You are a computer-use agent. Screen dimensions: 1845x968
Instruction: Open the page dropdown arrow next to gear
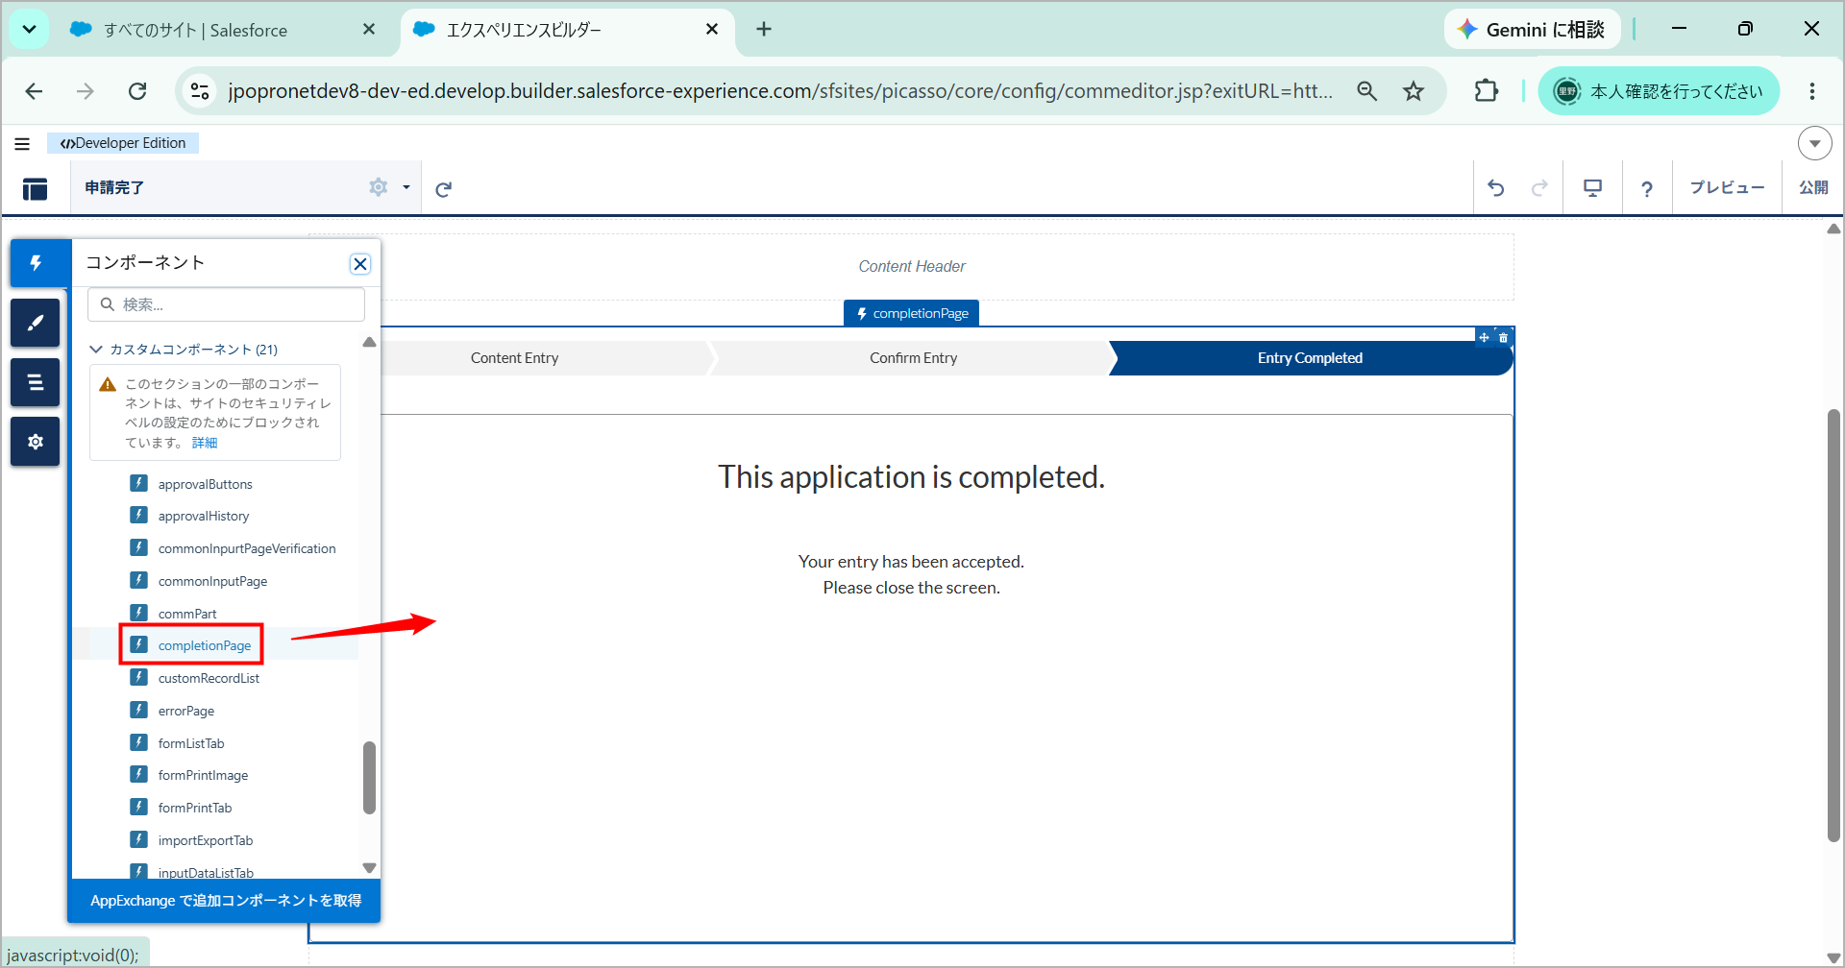[x=406, y=187]
